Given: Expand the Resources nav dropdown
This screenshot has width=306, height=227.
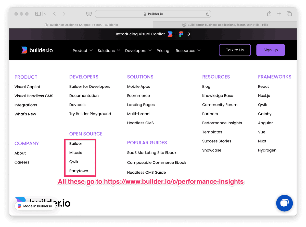Looking at the screenshot, I should click(x=188, y=51).
